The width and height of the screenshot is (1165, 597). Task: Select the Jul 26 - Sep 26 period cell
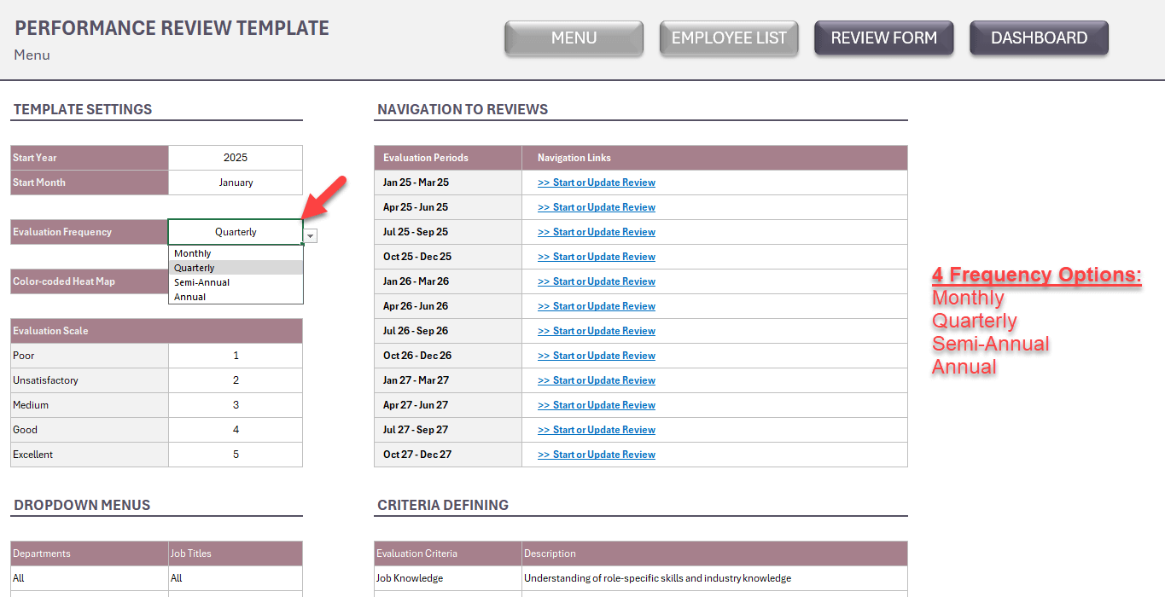(x=448, y=331)
